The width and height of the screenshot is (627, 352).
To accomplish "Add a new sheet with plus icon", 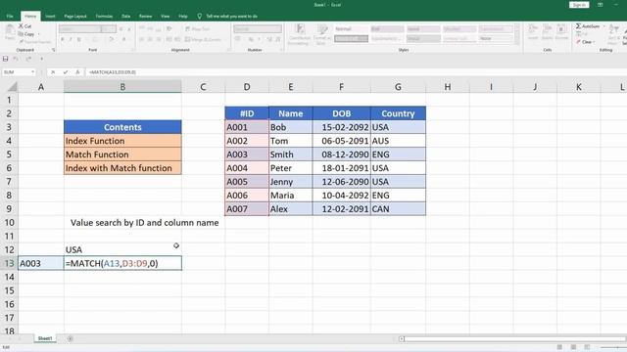I will pyautogui.click(x=70, y=339).
